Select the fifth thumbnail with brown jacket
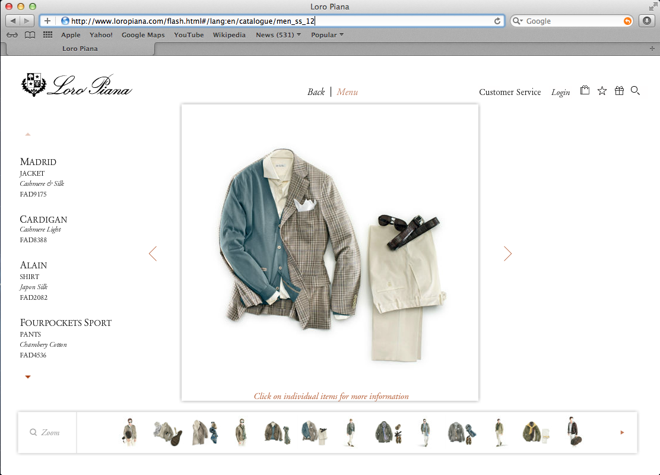 [x=277, y=433]
